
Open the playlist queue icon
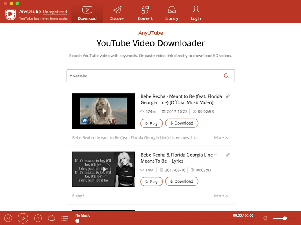tap(65, 218)
